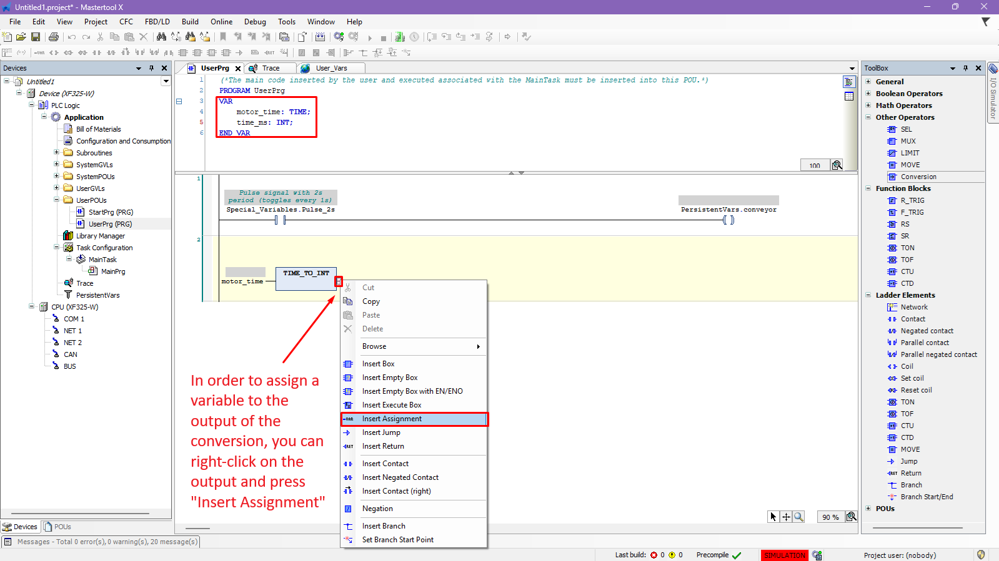Viewport: 999px width, 561px height.
Task: Collapse the VAR declaration block
Action: pos(179,101)
